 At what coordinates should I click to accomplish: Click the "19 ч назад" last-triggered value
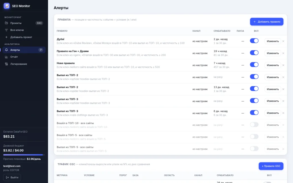(220, 51)
